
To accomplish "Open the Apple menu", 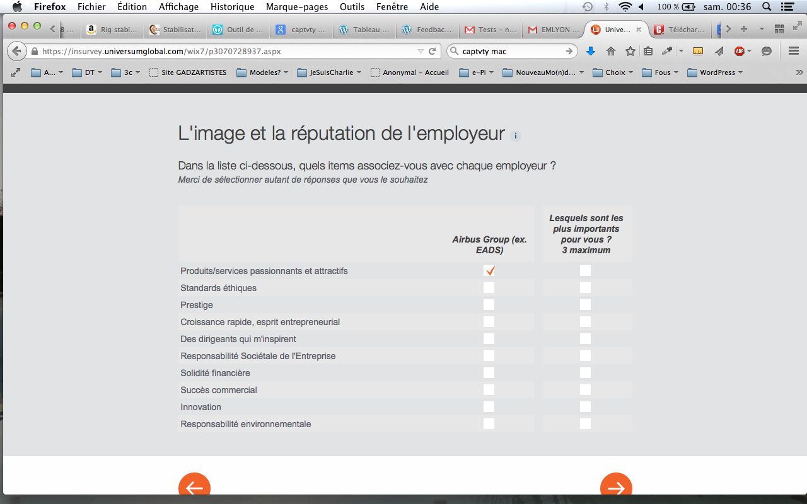I will pos(17,7).
